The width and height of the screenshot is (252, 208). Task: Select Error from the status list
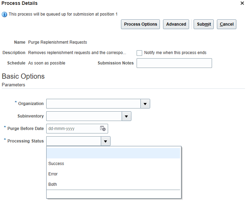point(53,174)
